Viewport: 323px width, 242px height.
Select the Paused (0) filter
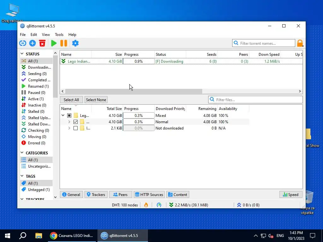[x=36, y=93]
